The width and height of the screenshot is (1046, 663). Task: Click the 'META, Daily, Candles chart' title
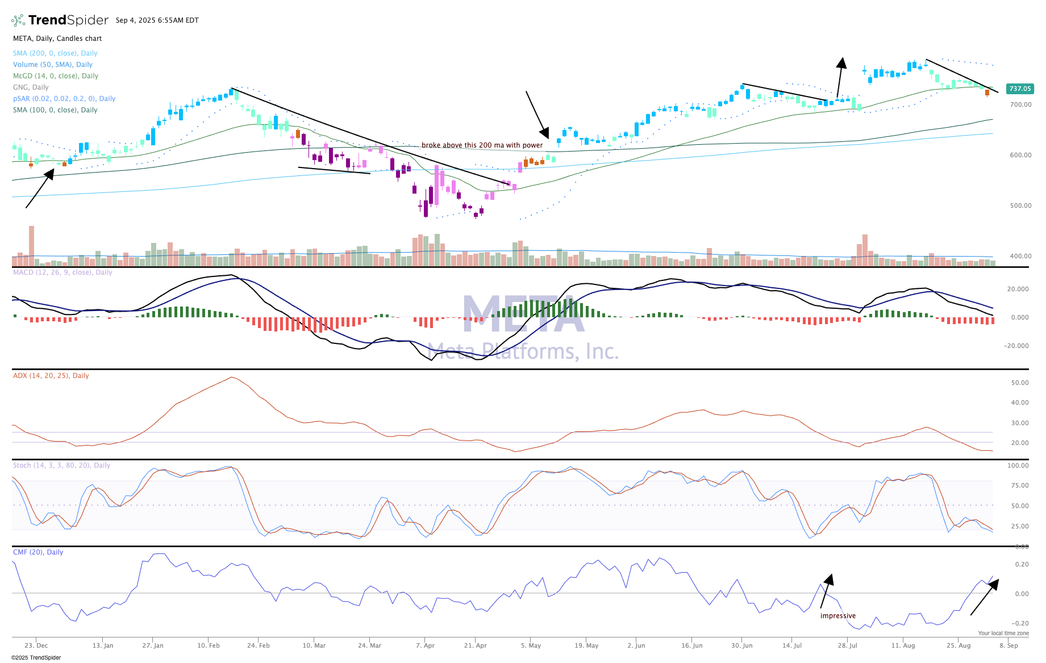[x=57, y=39]
